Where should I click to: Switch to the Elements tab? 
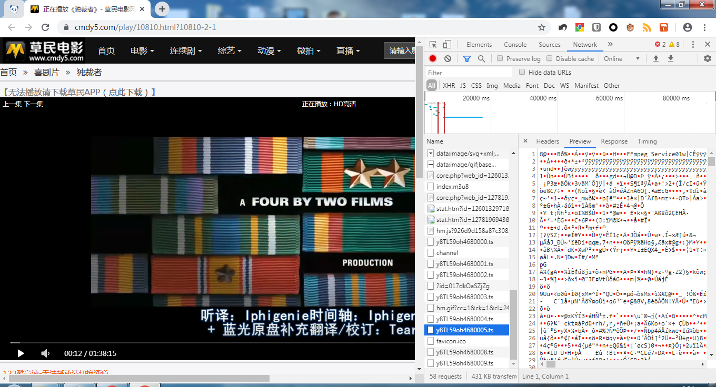(x=479, y=45)
